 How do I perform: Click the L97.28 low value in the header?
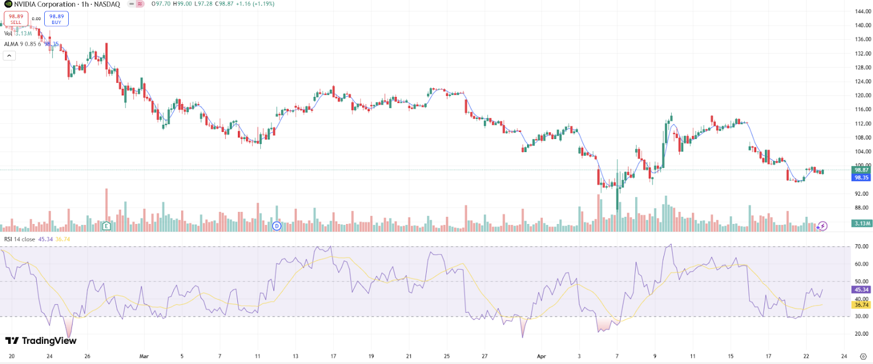click(x=204, y=4)
